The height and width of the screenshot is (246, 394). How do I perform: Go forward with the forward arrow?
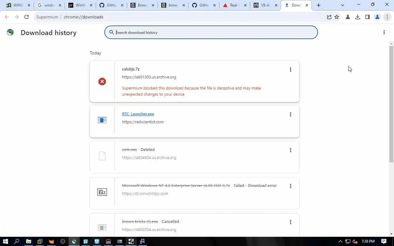click(17, 17)
